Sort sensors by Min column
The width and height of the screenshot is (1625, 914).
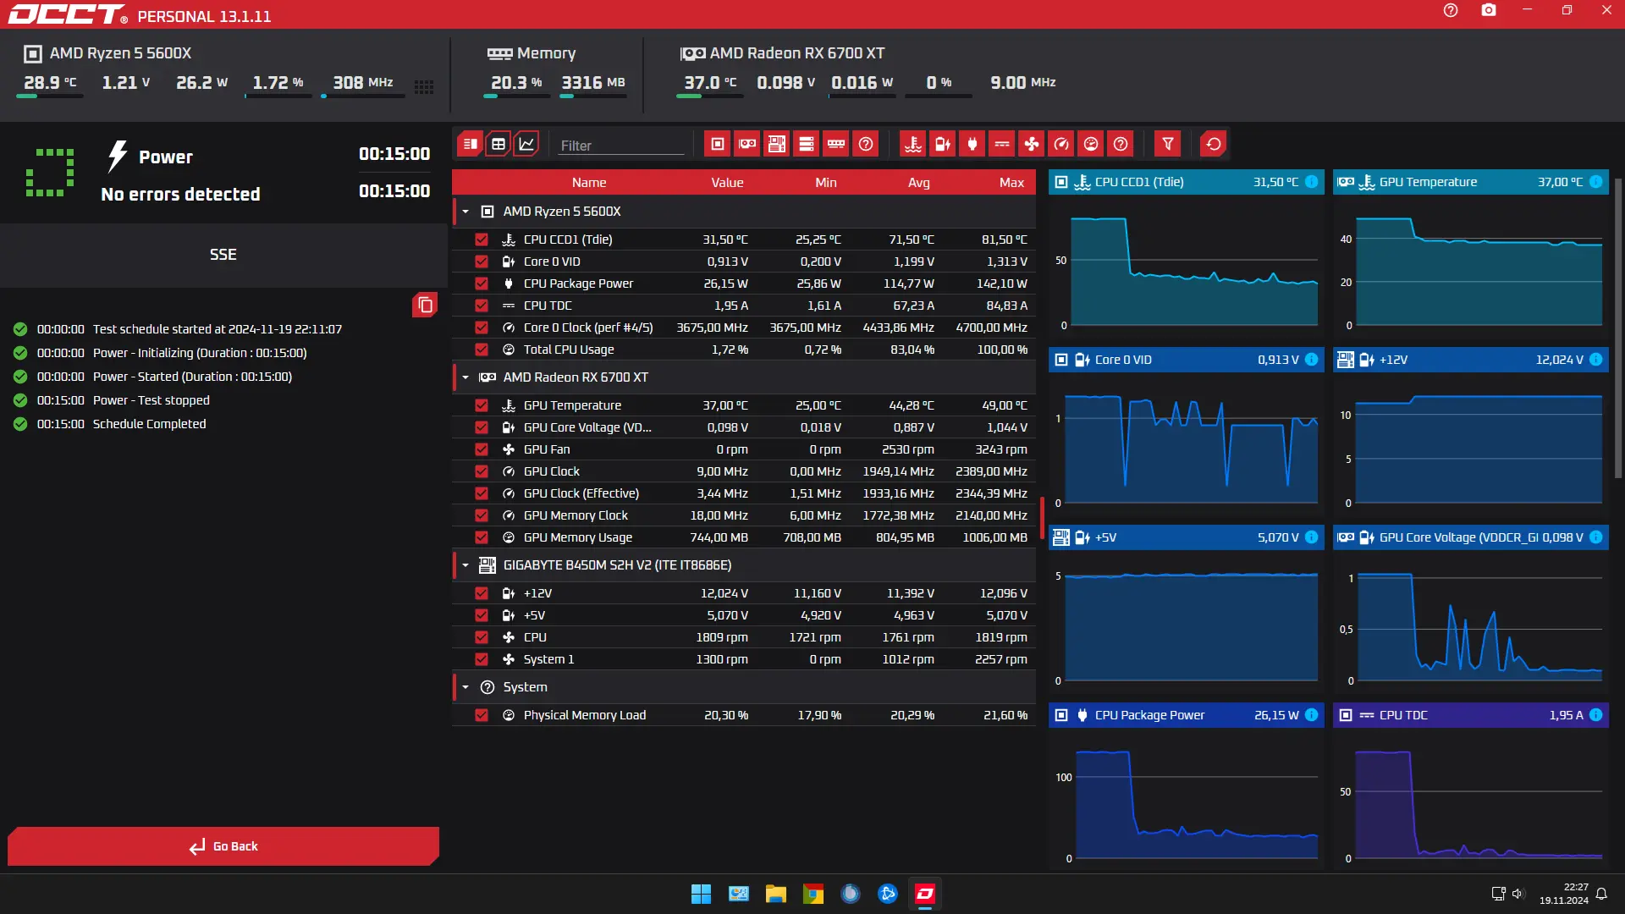pyautogui.click(x=826, y=183)
